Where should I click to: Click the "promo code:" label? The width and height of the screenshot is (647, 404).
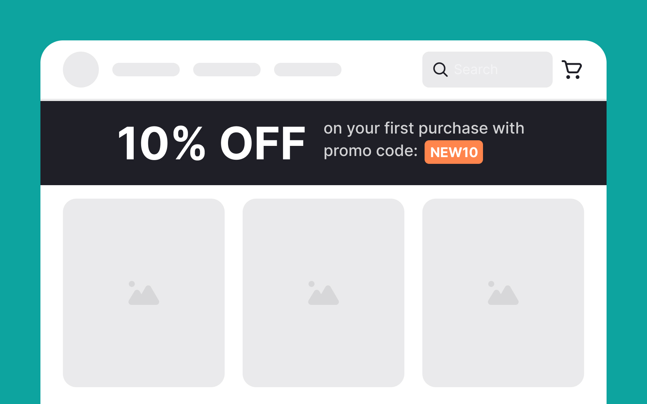point(370,151)
